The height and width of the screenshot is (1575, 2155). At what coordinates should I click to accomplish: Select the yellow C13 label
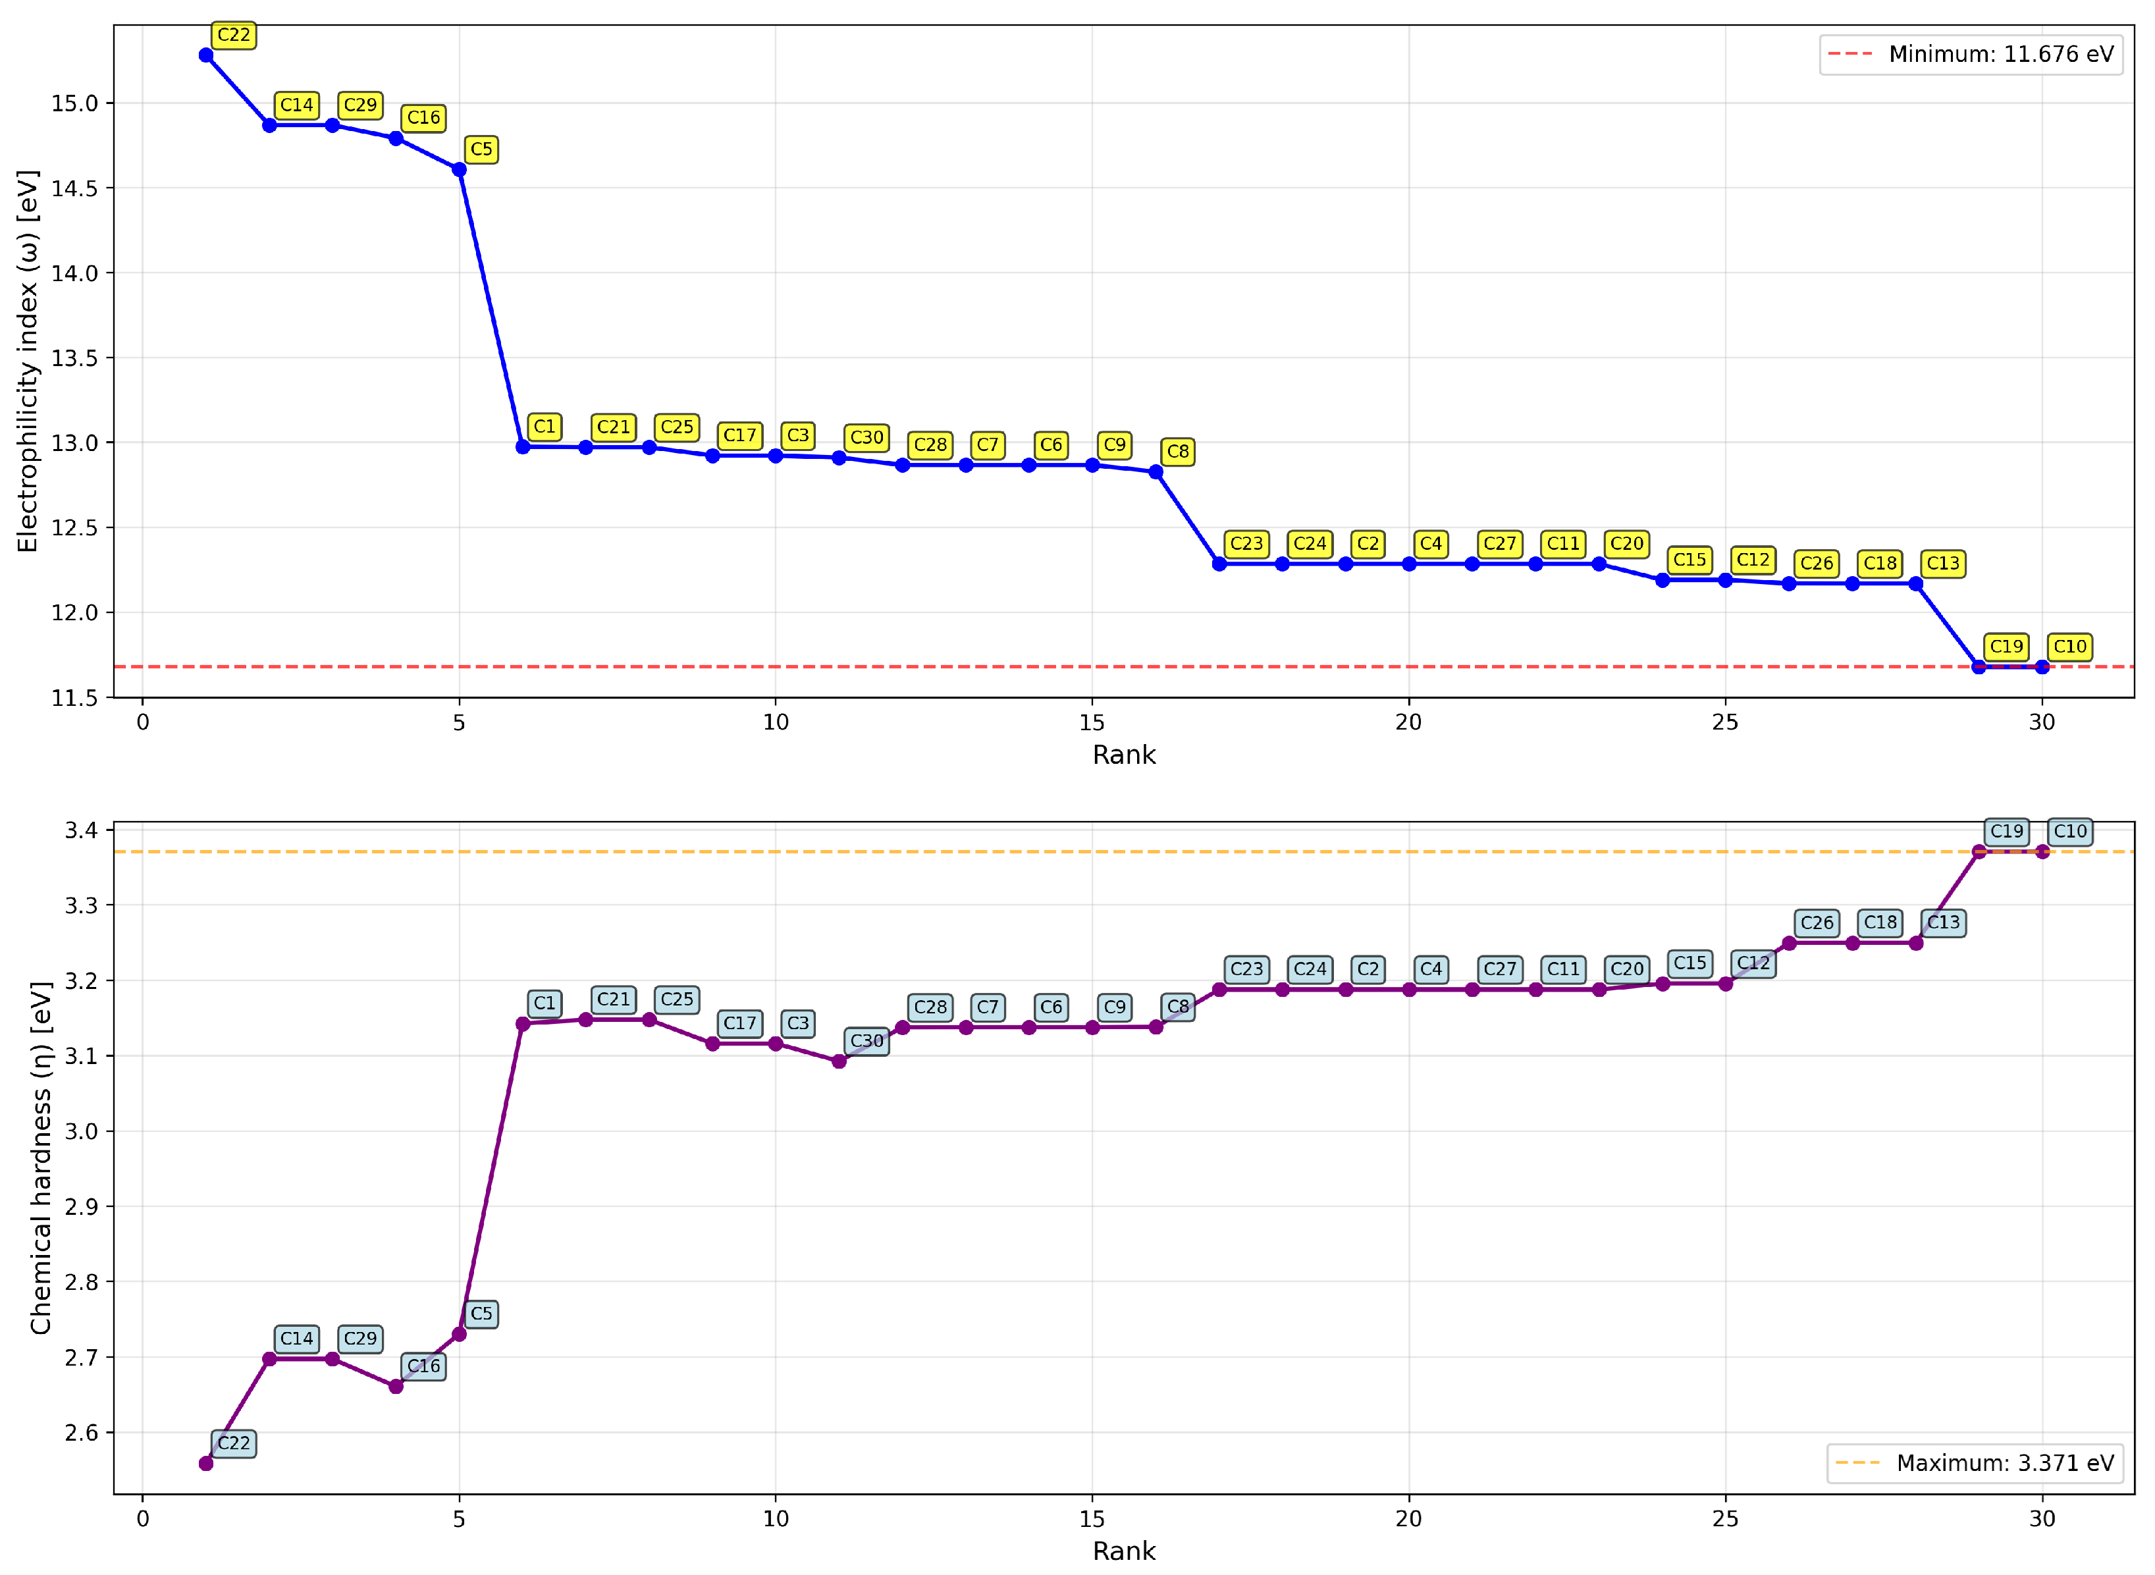pyautogui.click(x=1944, y=564)
